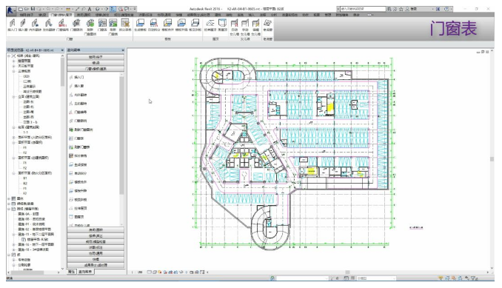Switch to the 屏幕菜单 tab below side panel
502x288 pixels.
click(85, 272)
